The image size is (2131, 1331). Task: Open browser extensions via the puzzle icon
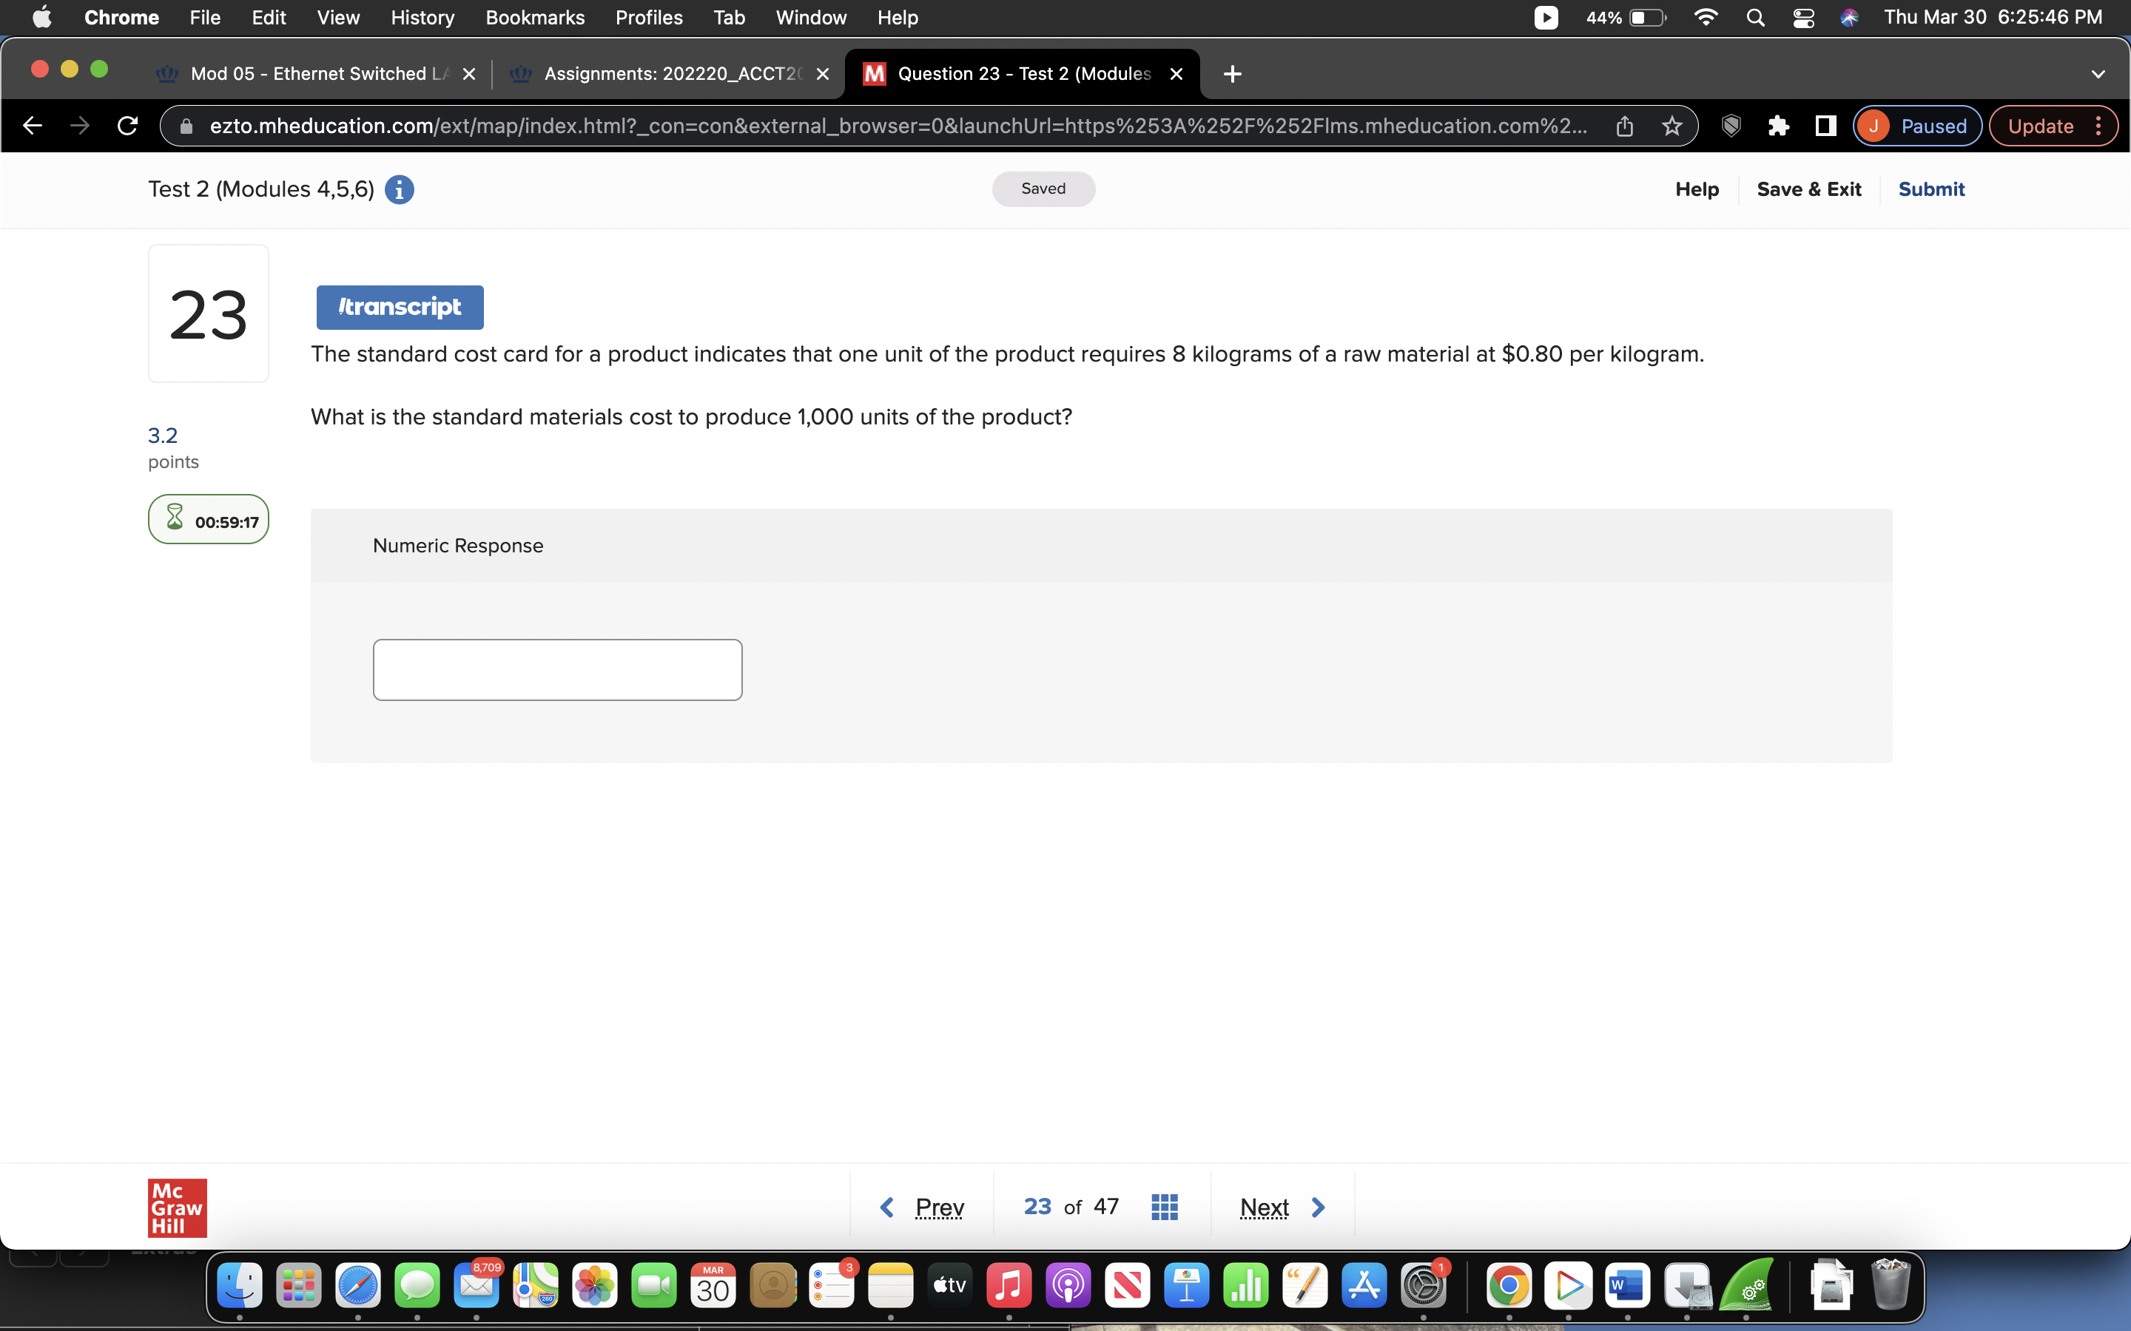pos(1778,126)
